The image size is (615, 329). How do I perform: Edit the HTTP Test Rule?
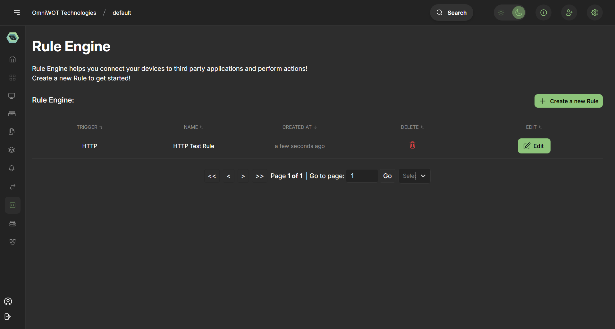[534, 146]
